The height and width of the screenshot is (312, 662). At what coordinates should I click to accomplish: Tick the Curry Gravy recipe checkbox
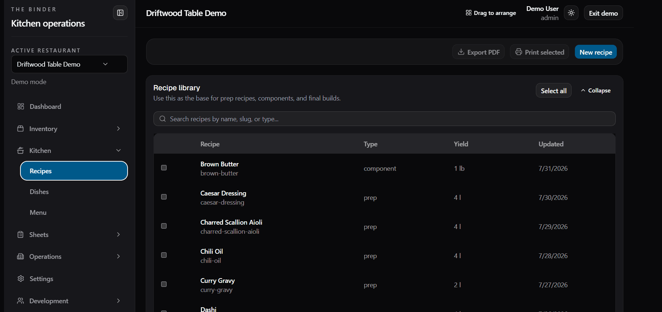click(x=164, y=284)
